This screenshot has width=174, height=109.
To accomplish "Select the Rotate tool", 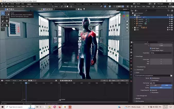I will 7,17.
